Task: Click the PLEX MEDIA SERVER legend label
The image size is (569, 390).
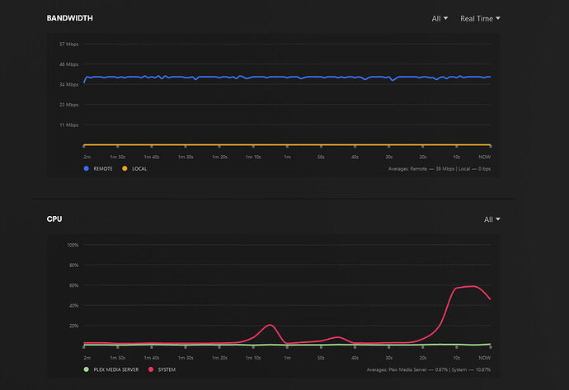Action: (x=116, y=369)
